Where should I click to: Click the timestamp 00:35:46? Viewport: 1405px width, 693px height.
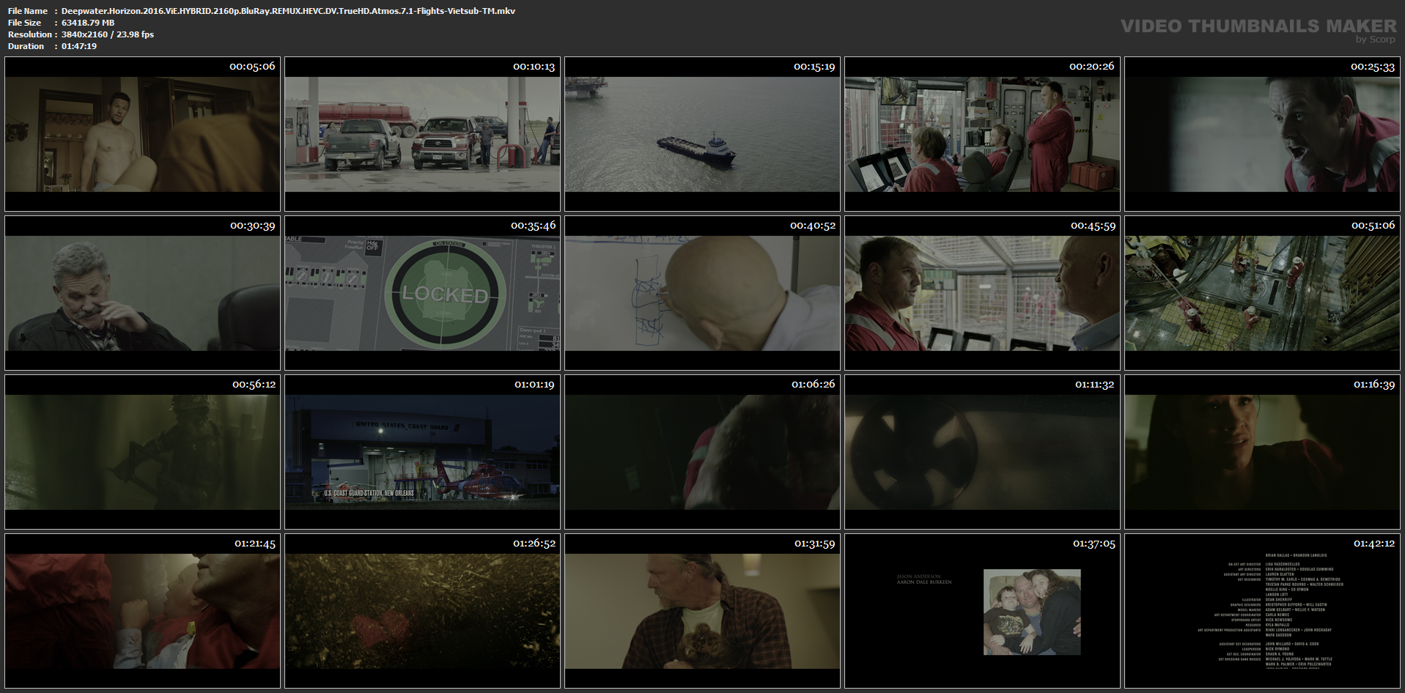534,226
